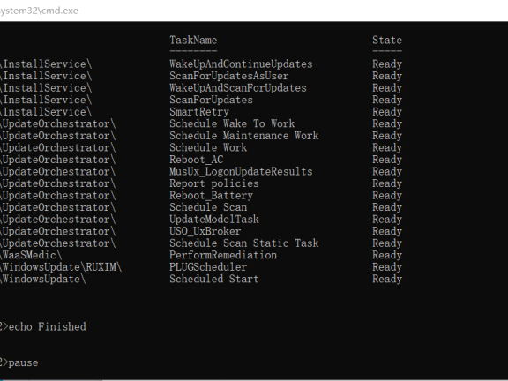Viewport: 508px width, 381px height.
Task: Select Ready state of Scheduled Start row
Action: tap(387, 279)
